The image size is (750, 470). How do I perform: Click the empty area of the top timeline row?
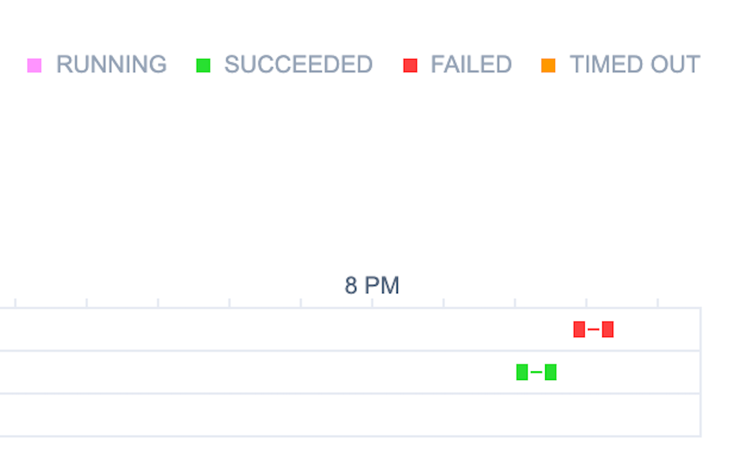coord(269,329)
